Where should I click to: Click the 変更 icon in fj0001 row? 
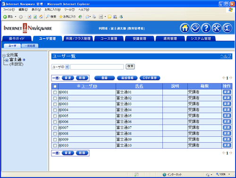227,92
